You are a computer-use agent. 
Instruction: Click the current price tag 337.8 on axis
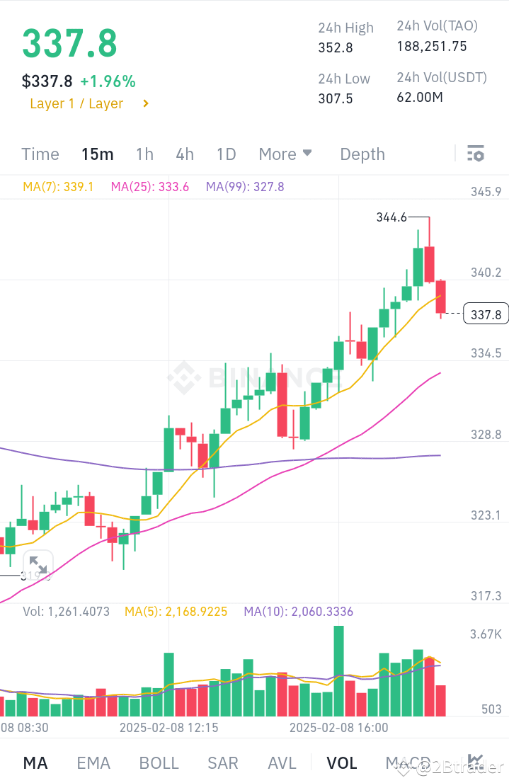point(486,314)
